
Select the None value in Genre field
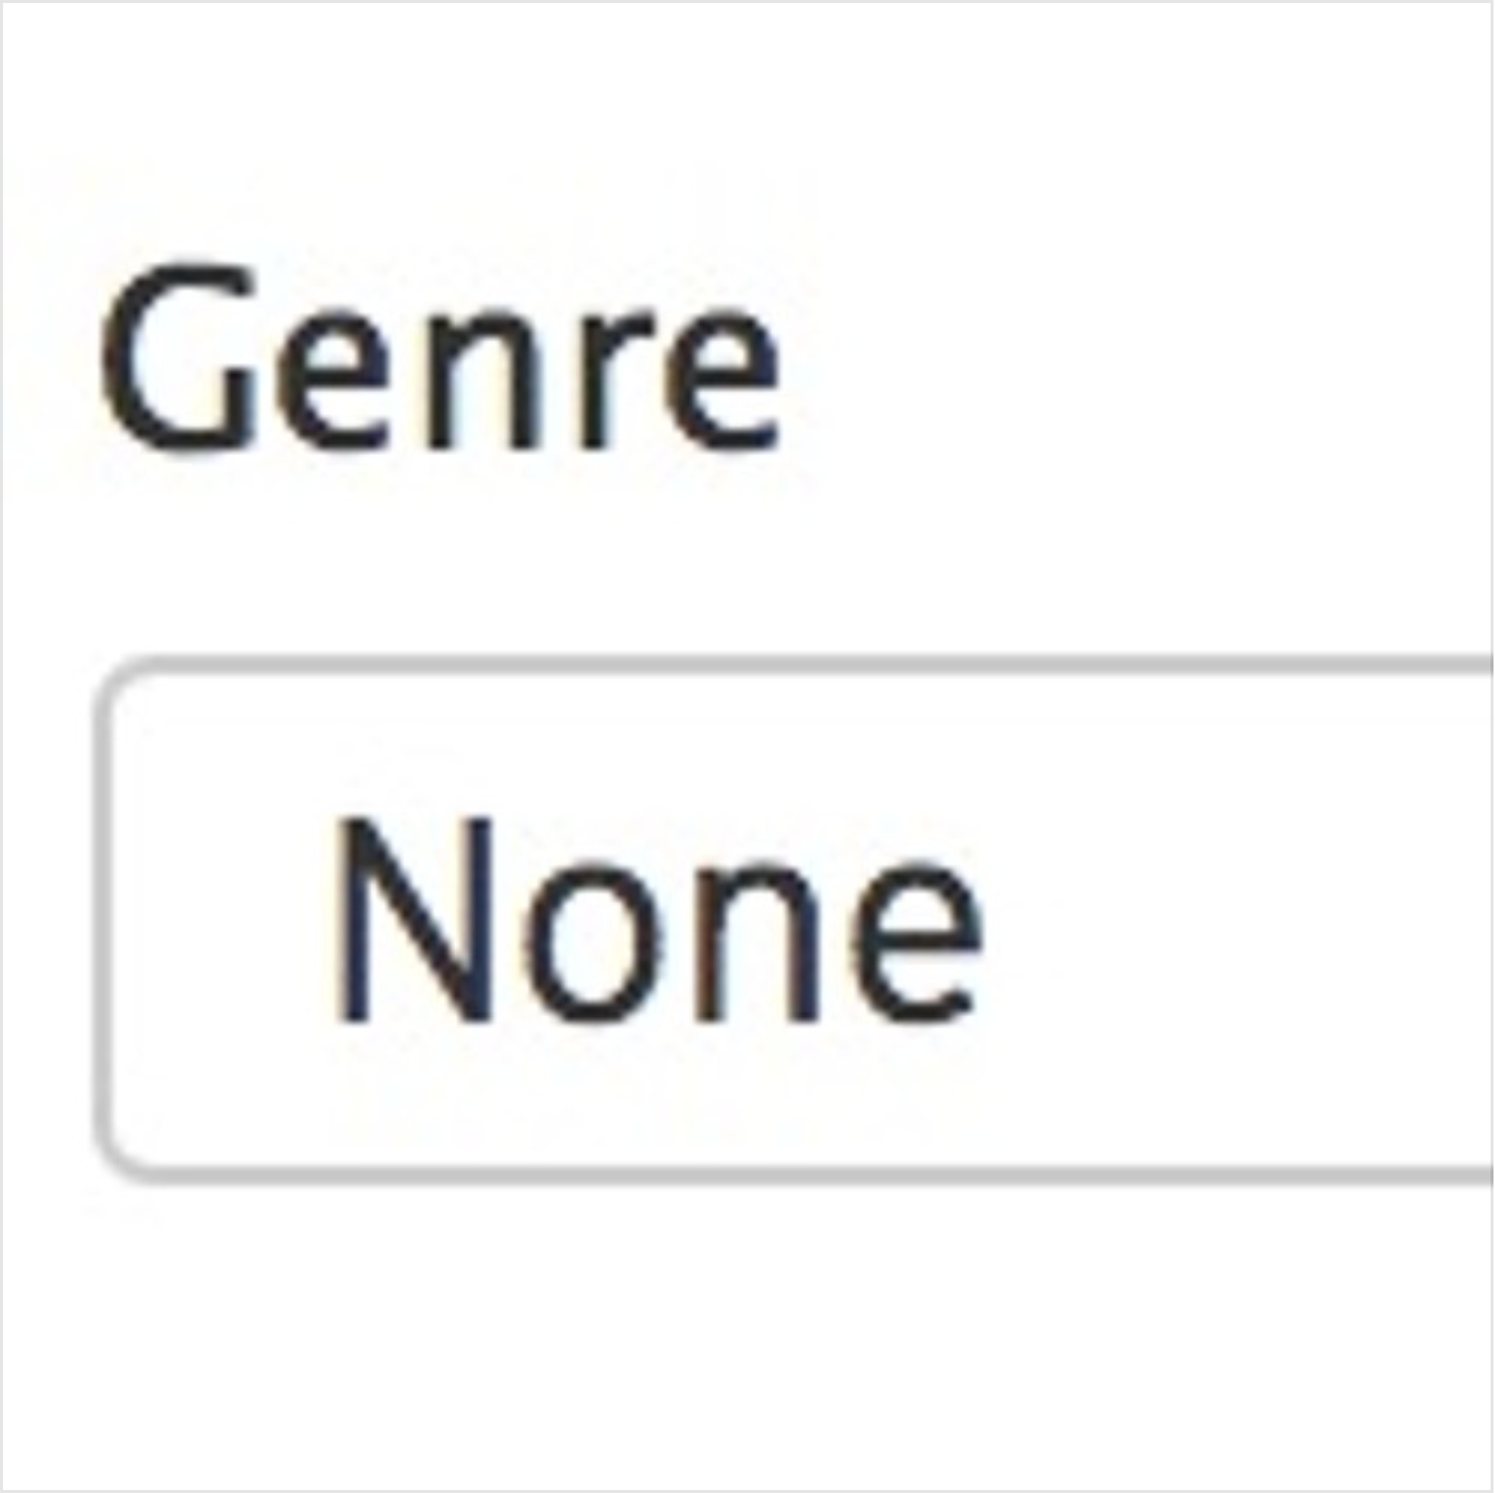tap(658, 920)
